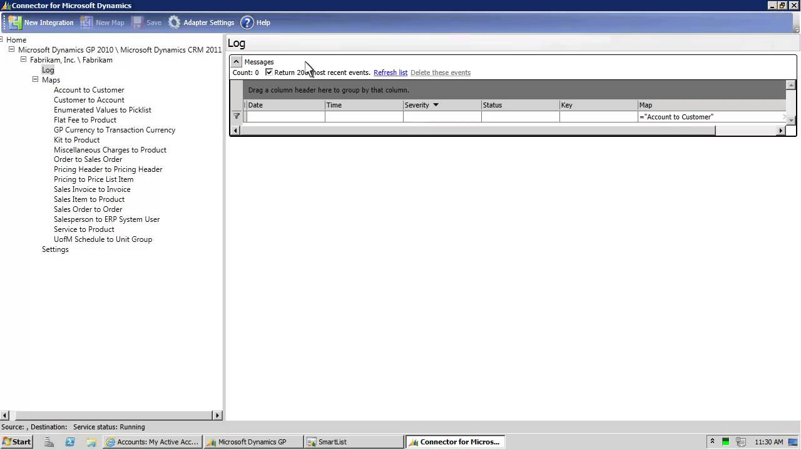This screenshot has height=450, width=801.
Task: Click the 11:30 AM system clock
Action: click(769, 442)
